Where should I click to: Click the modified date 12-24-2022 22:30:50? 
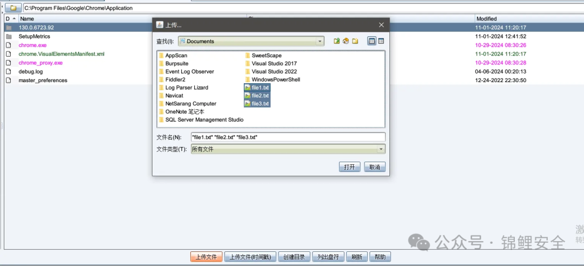tap(501, 81)
